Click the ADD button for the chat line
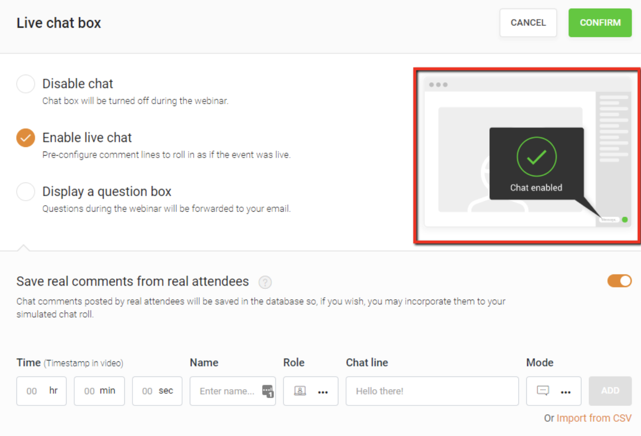The image size is (641, 436). coord(610,391)
